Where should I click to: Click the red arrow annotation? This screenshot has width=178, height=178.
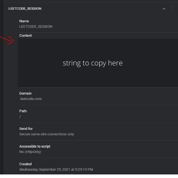(x=7, y=40)
